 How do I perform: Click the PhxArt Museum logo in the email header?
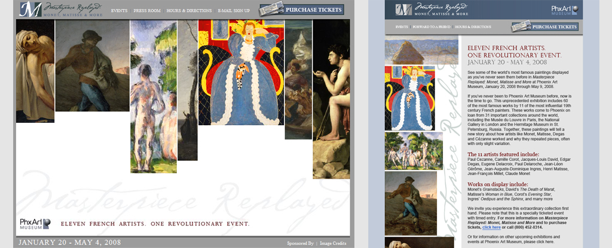pos(565,10)
